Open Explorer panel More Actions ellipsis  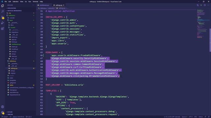coord(33,5)
